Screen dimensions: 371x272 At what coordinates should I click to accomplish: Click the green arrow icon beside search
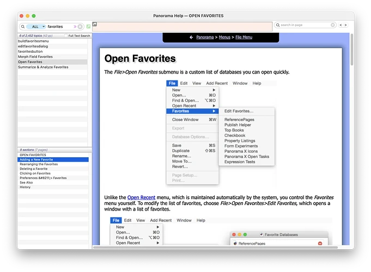tap(88, 27)
